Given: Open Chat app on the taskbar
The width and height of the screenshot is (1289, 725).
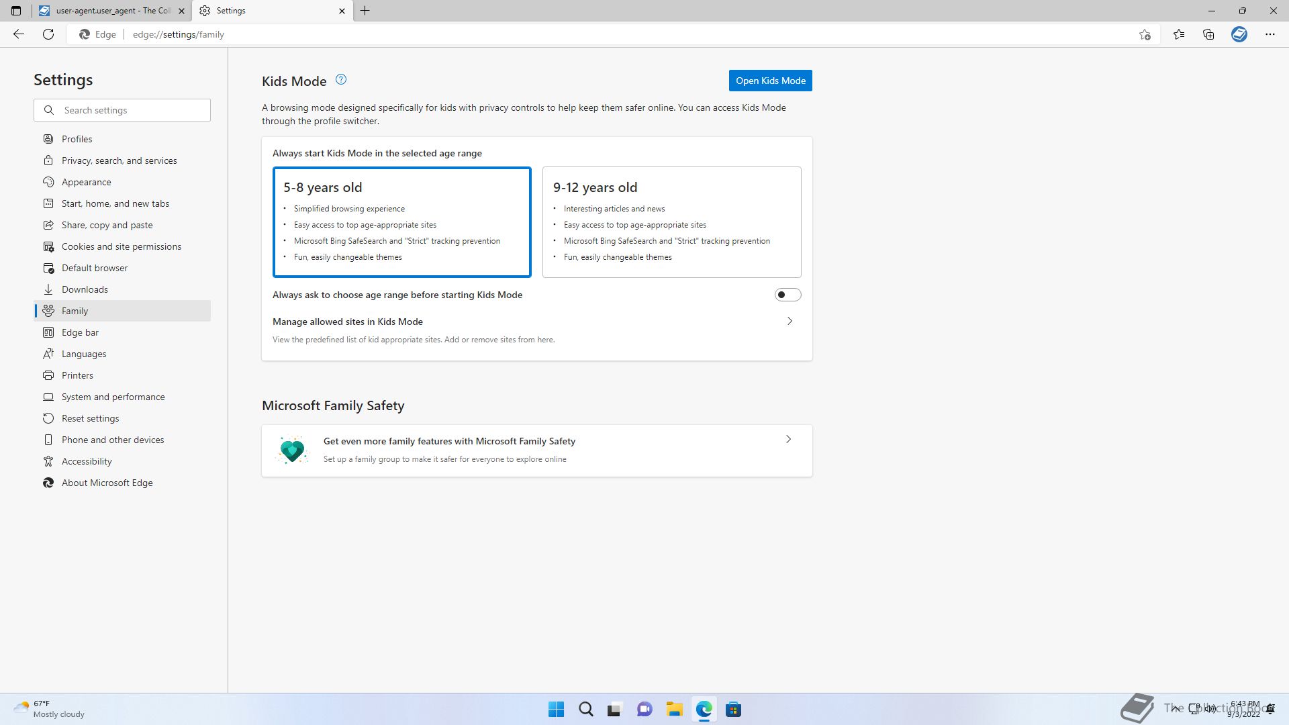Looking at the screenshot, I should click(x=644, y=710).
